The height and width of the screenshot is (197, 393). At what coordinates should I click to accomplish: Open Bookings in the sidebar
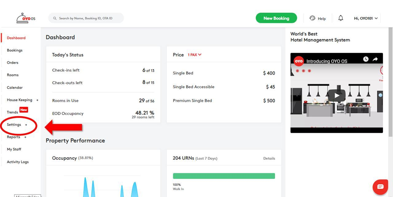pos(14,50)
